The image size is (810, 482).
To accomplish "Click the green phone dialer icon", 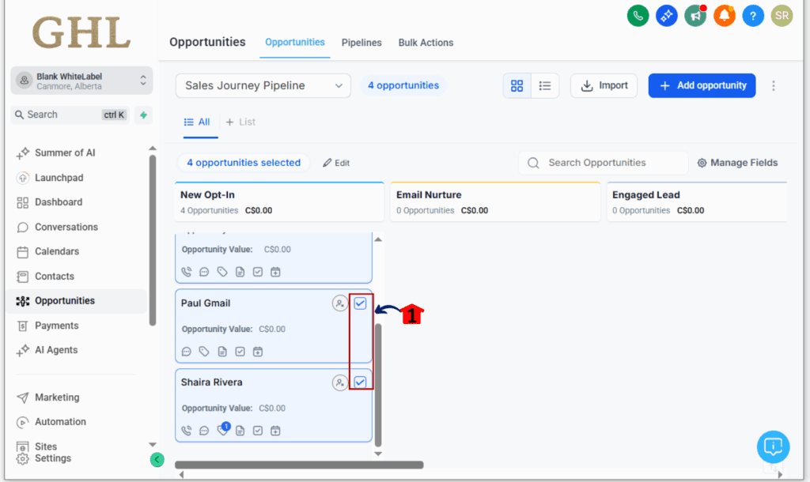I will point(638,15).
